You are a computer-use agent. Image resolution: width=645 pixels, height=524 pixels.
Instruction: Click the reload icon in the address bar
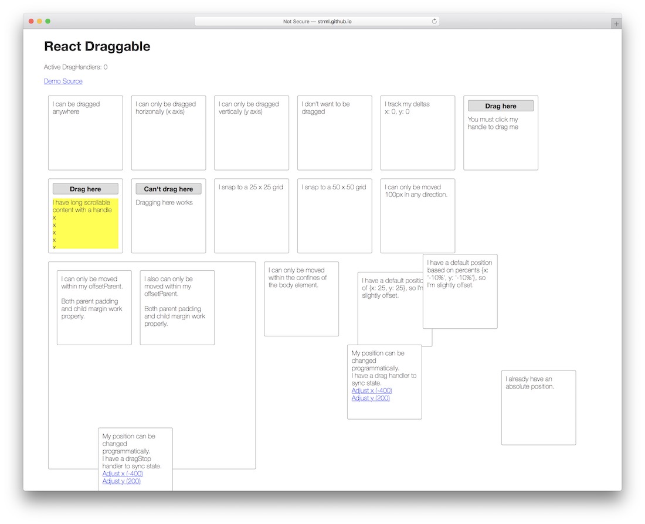pyautogui.click(x=434, y=21)
